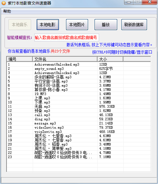Select 上课.mp3 row
Viewport: 158px width, 184px height.
(x=78, y=98)
